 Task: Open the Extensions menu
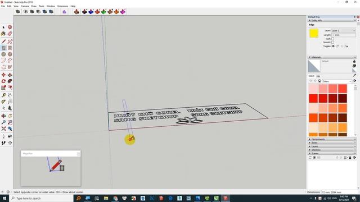point(62,6)
